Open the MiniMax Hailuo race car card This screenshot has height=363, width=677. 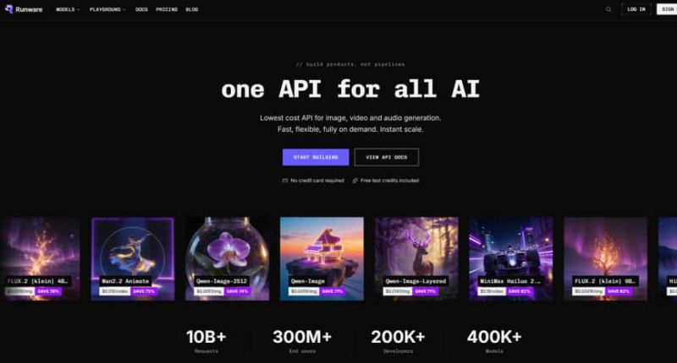[x=511, y=259]
